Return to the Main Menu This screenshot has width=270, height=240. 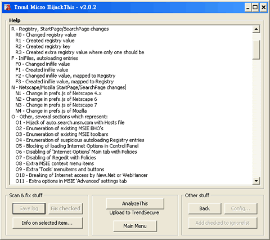135,226
